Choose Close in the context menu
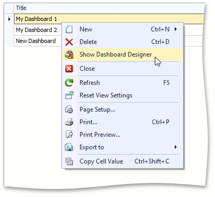 (x=122, y=69)
